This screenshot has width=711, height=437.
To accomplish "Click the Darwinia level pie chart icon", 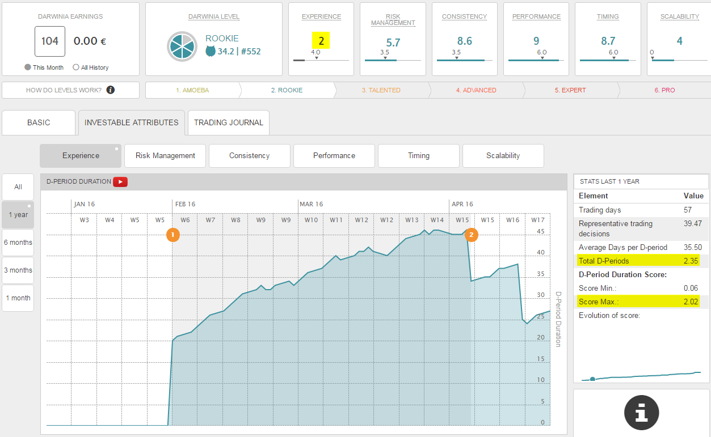I will 182,46.
